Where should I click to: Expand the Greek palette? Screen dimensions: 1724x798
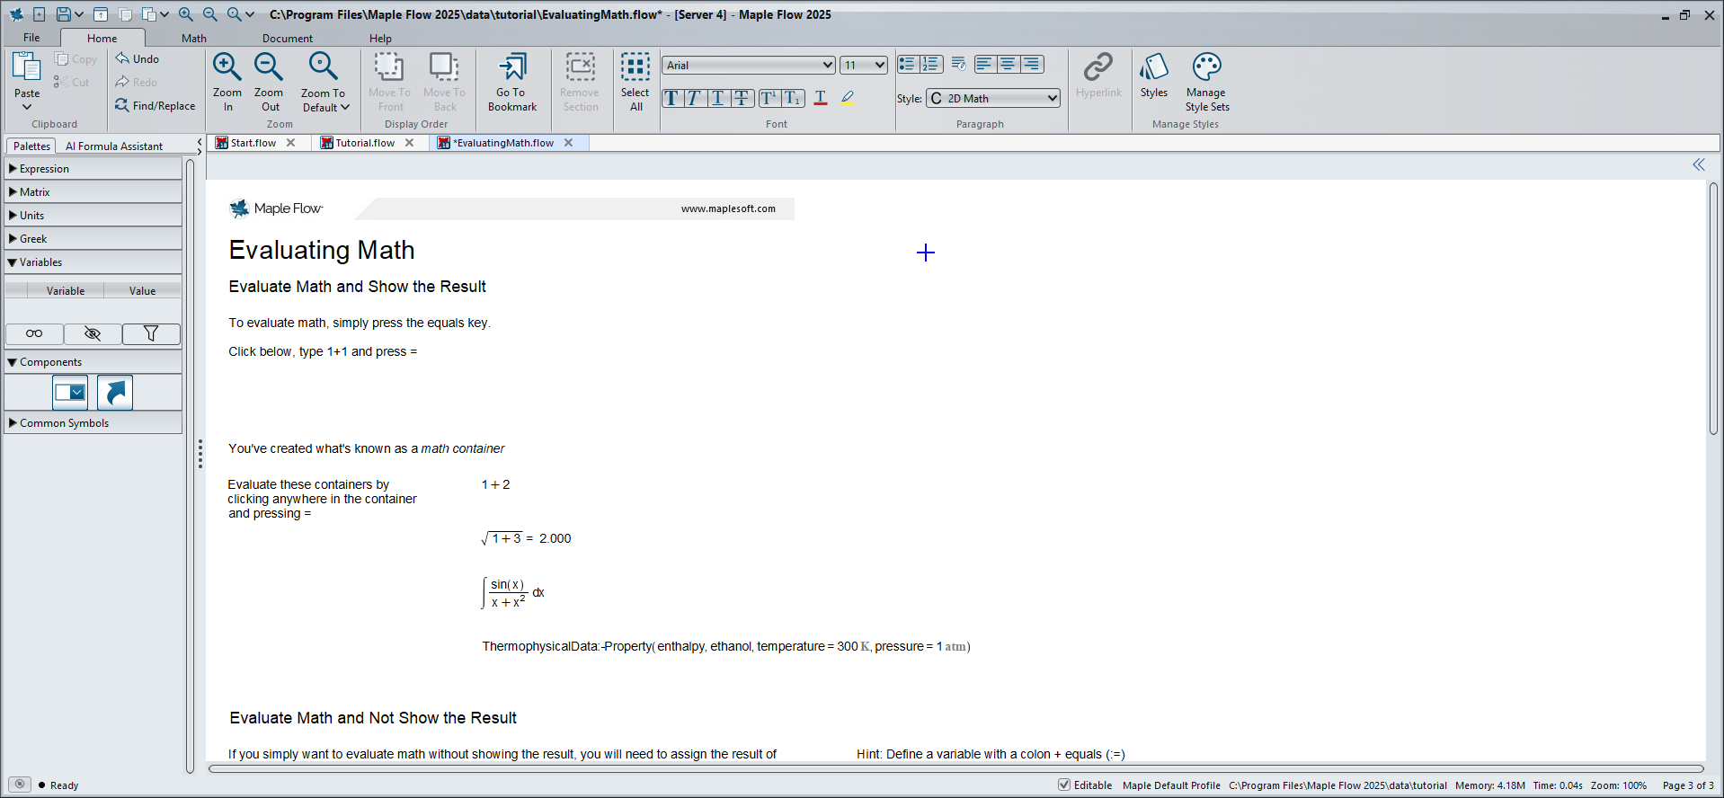pos(33,239)
